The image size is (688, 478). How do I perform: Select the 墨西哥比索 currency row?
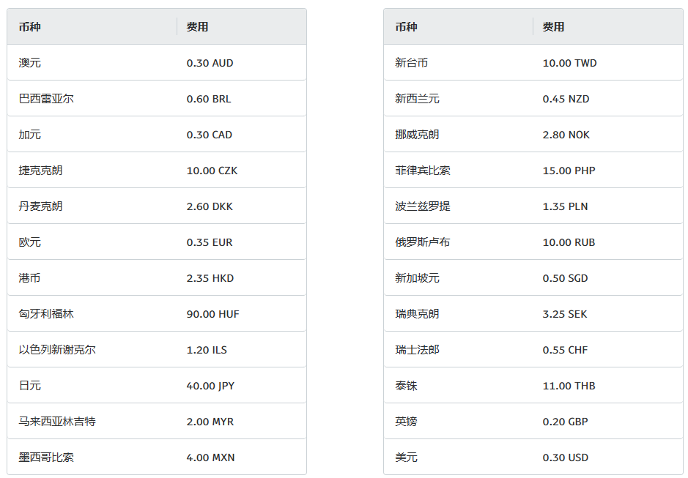(157, 457)
